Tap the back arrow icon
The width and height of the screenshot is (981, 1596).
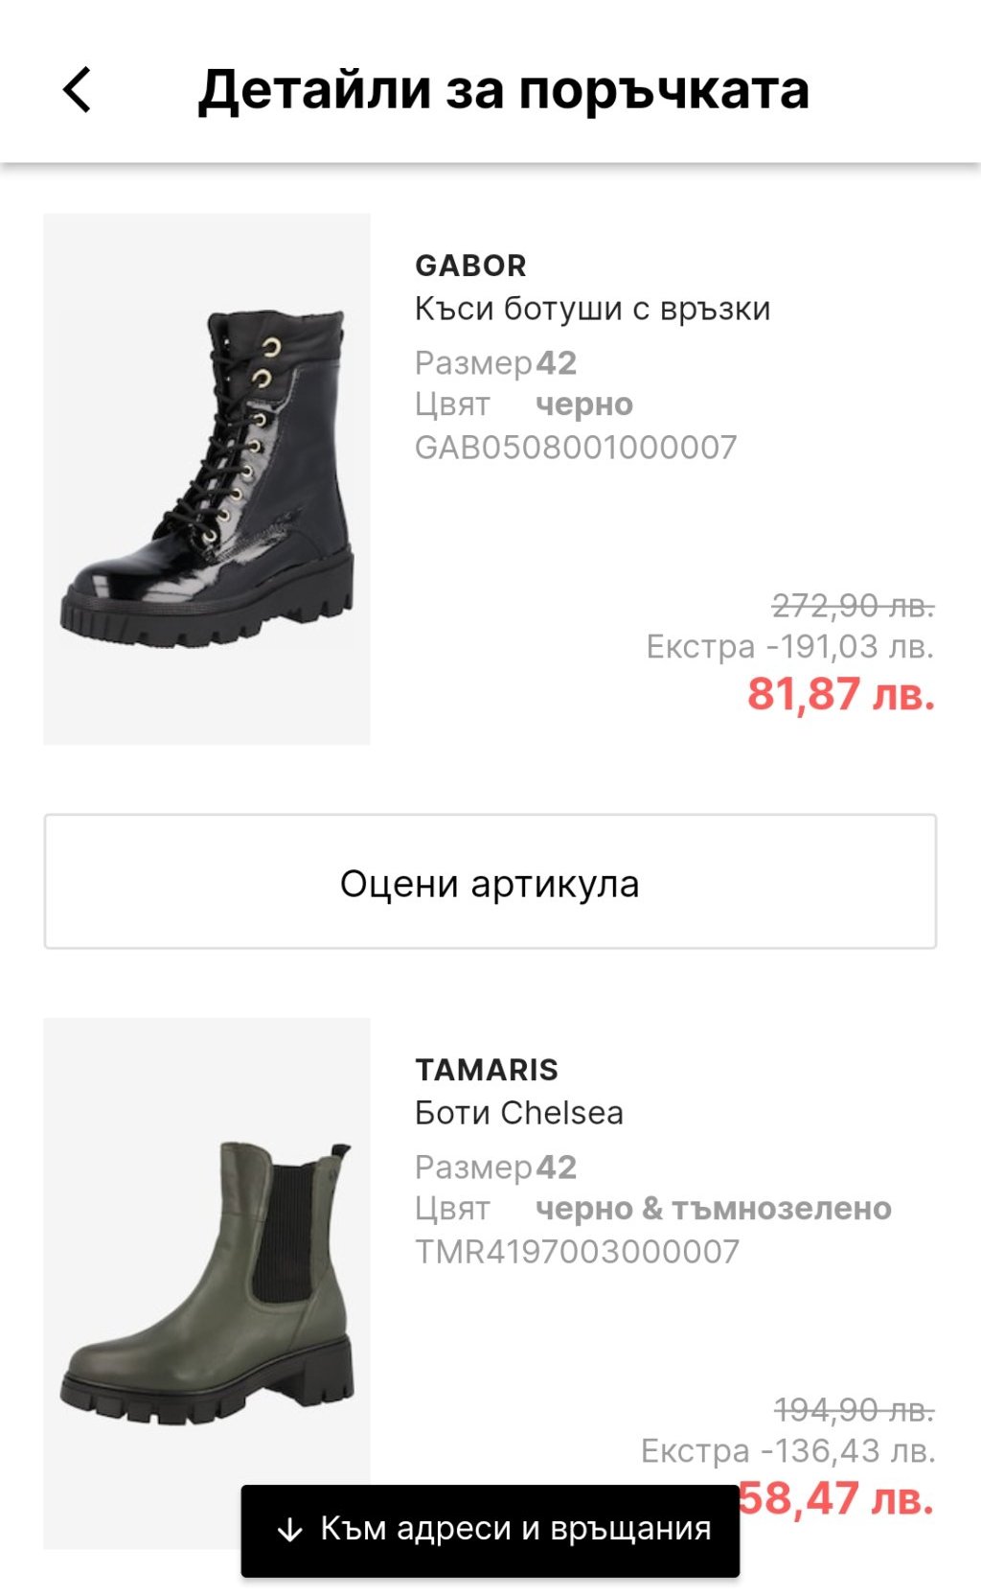tap(78, 90)
